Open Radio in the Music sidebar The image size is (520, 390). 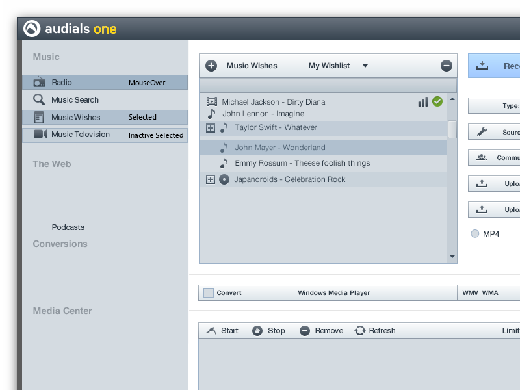62,83
